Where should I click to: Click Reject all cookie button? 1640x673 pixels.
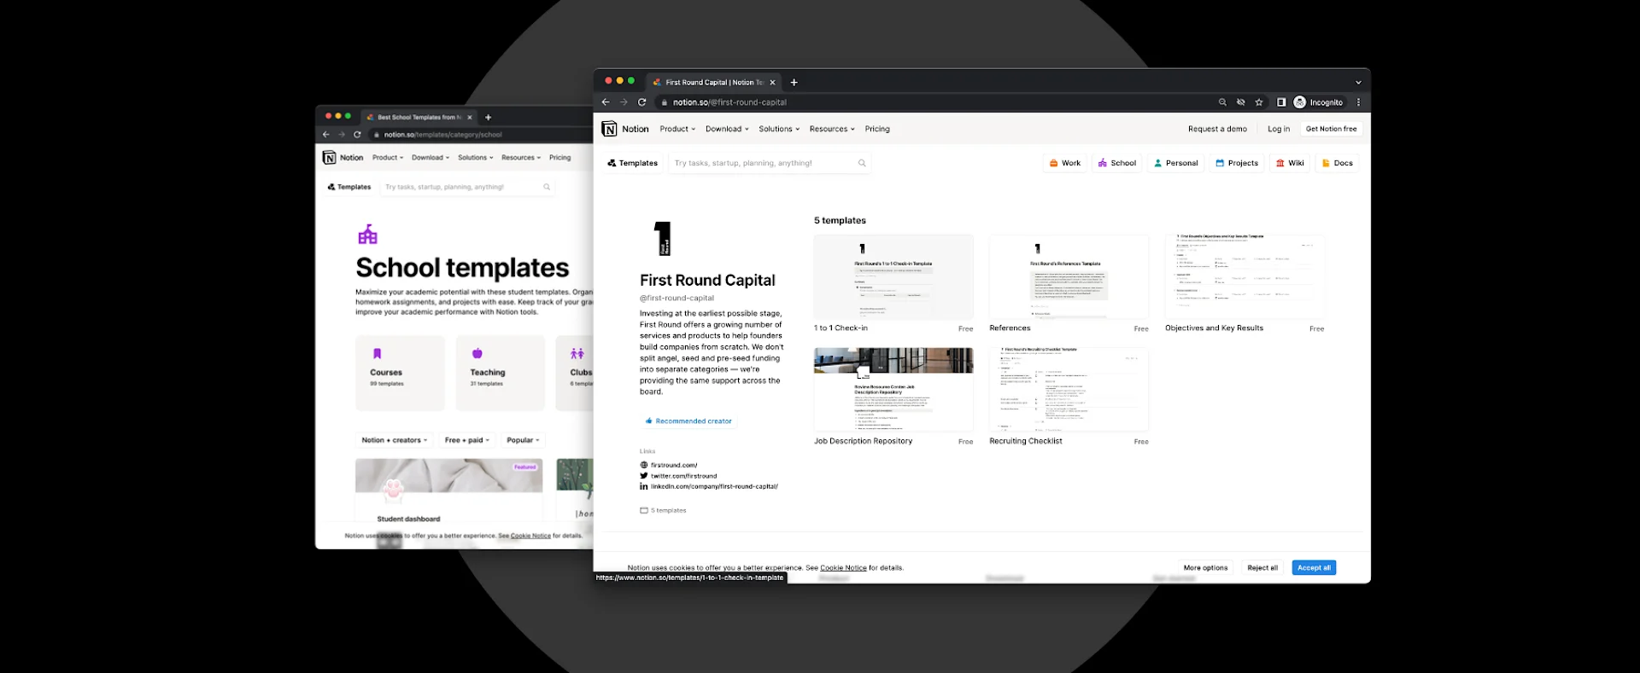click(x=1262, y=568)
